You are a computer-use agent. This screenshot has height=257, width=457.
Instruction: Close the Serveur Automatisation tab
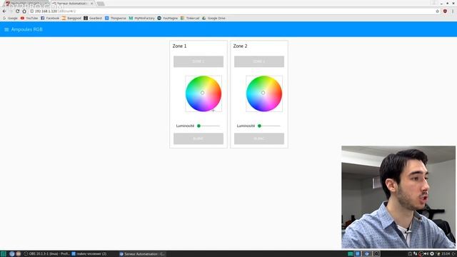click(92, 4)
